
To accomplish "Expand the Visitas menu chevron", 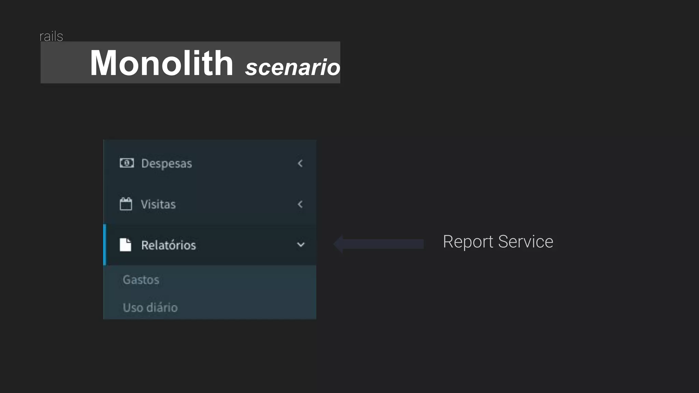I will [x=300, y=204].
